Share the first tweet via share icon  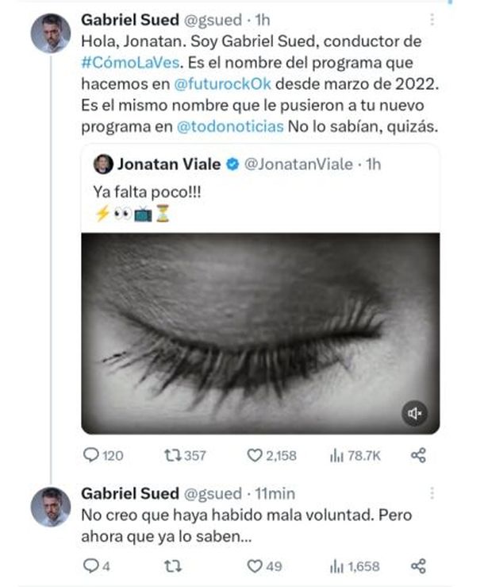point(419,455)
